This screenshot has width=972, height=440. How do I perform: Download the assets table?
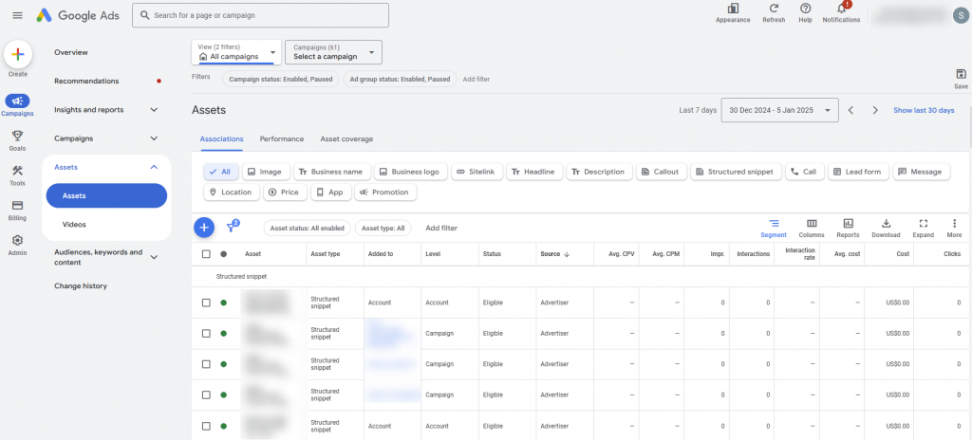(885, 224)
